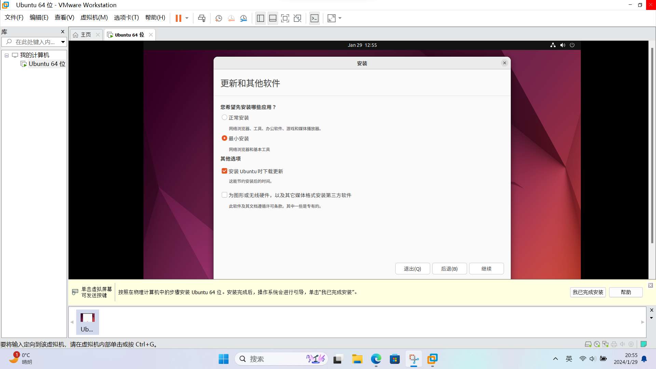Close the 主页 tab
The image size is (656, 369).
coord(98,35)
